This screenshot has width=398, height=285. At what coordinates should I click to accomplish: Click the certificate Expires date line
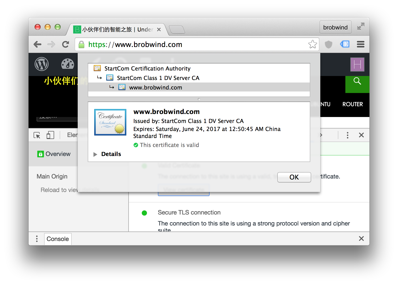(207, 132)
